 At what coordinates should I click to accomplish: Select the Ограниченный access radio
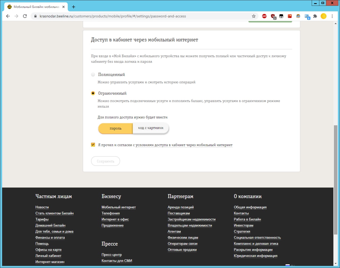(x=93, y=93)
